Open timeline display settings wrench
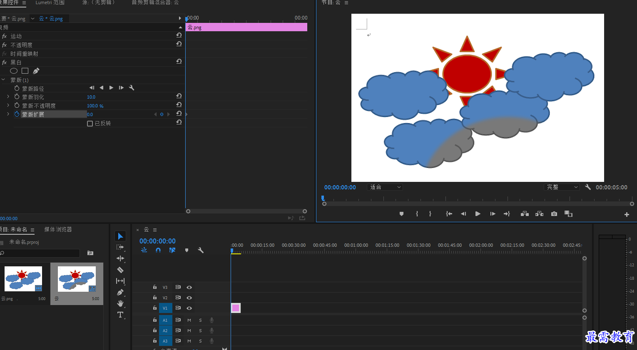This screenshot has width=637, height=350. click(200, 250)
